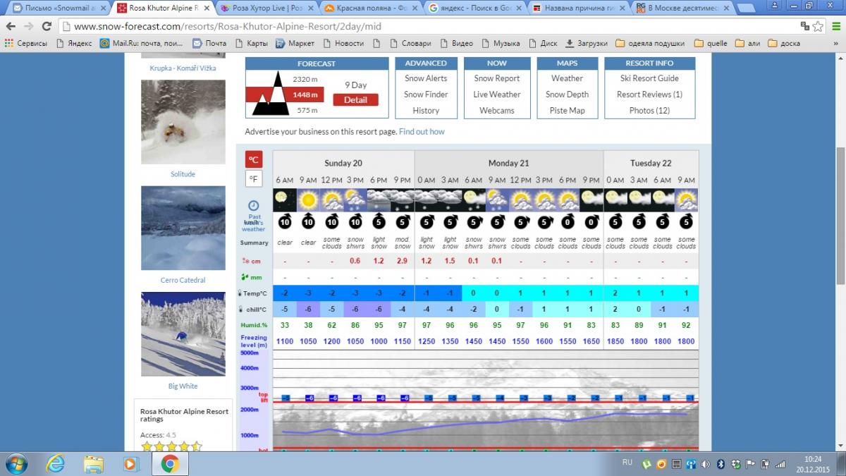Switch forecast units to °C
Image resolution: width=846 pixels, height=476 pixels.
(x=254, y=159)
